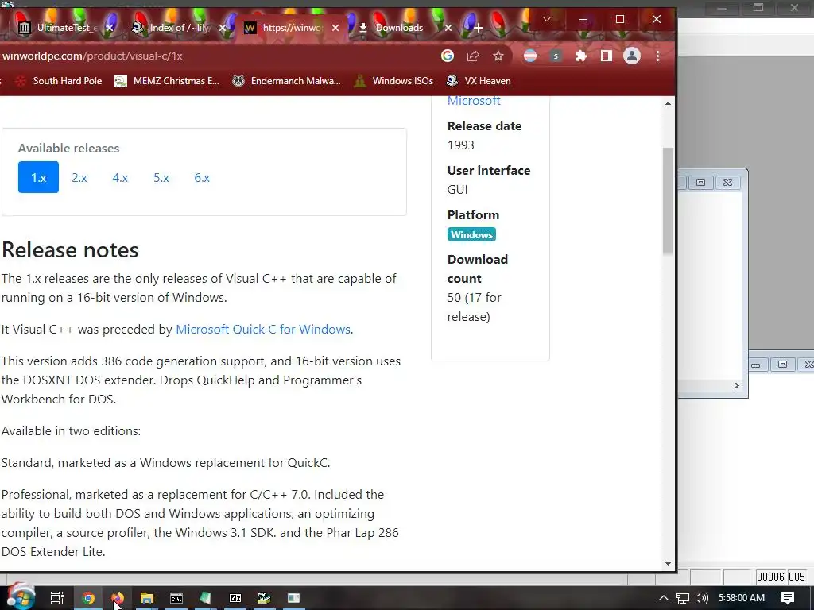
Task: Open the gray S extension icon
Action: click(556, 56)
